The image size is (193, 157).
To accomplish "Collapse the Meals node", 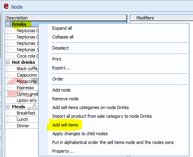I will click(8, 107).
